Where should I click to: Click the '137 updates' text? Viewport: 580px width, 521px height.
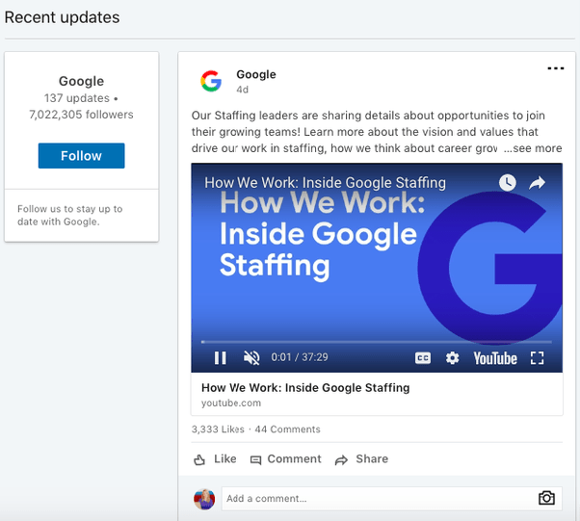[x=77, y=98]
